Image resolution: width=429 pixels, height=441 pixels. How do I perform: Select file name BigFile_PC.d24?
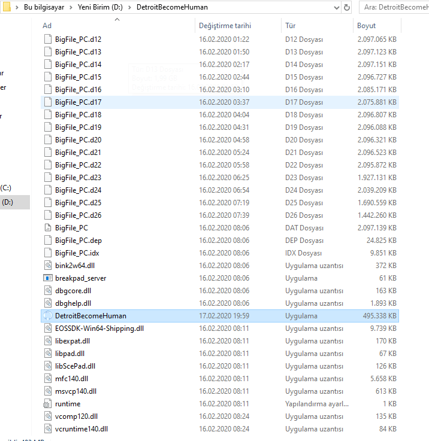(x=78, y=190)
